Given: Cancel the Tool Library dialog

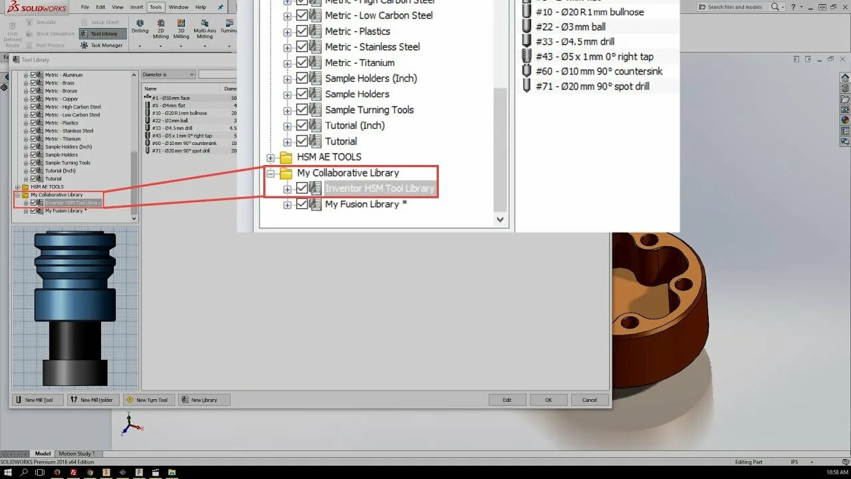Looking at the screenshot, I should pos(590,400).
